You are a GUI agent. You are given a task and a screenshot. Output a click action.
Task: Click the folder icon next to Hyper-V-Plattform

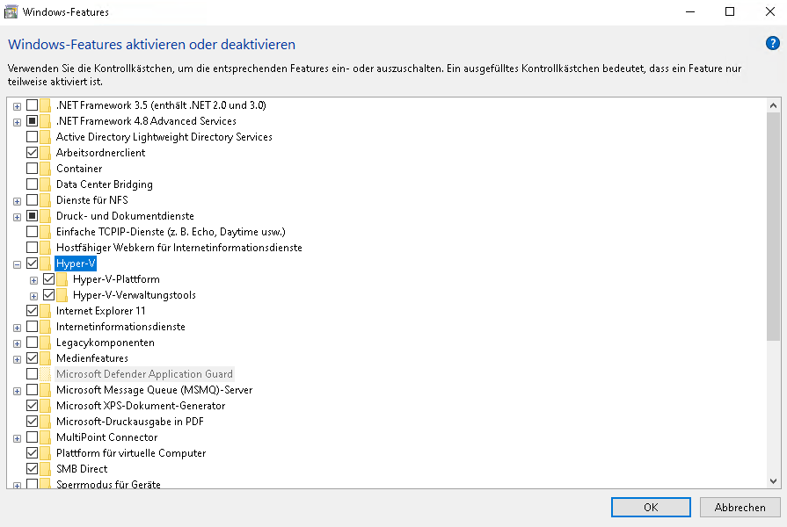pos(62,279)
